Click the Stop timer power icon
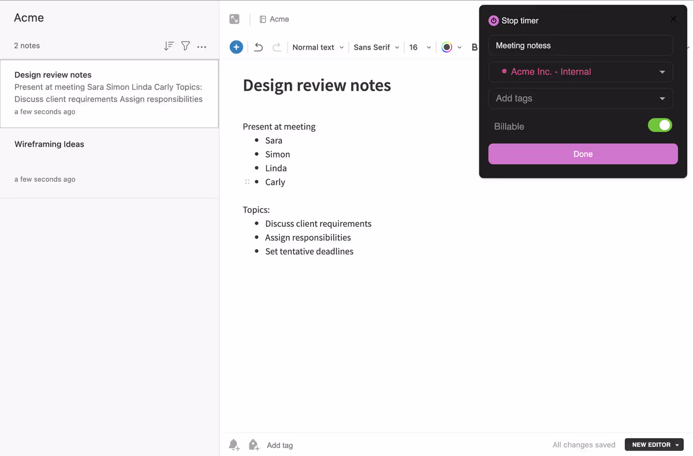693x456 pixels. [x=493, y=20]
